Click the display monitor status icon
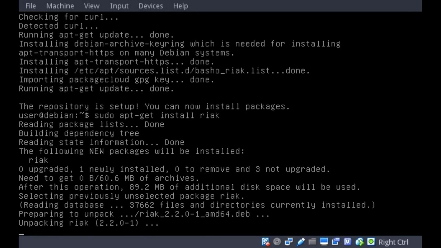The image size is (441, 248). 324,242
